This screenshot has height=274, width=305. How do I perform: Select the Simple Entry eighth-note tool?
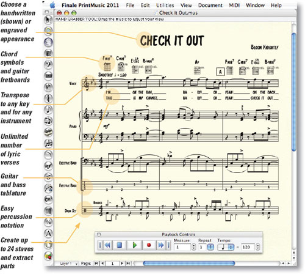48,109
